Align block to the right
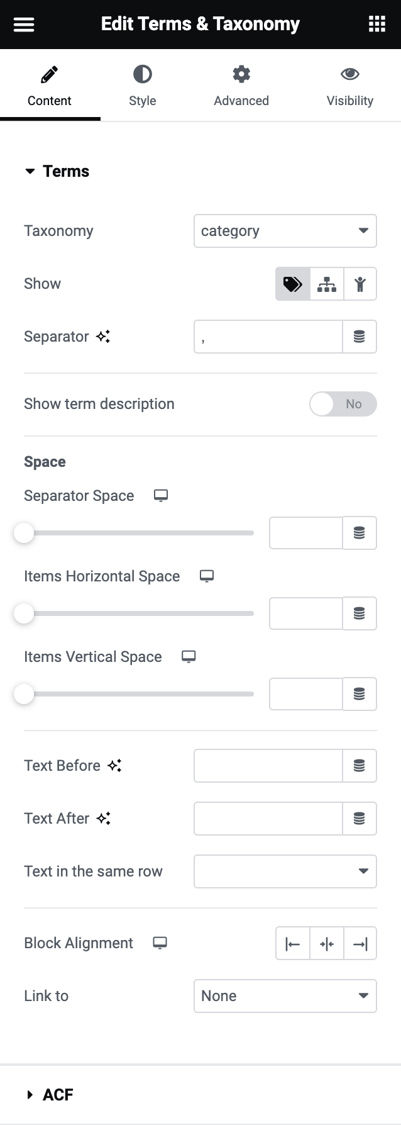 click(360, 943)
